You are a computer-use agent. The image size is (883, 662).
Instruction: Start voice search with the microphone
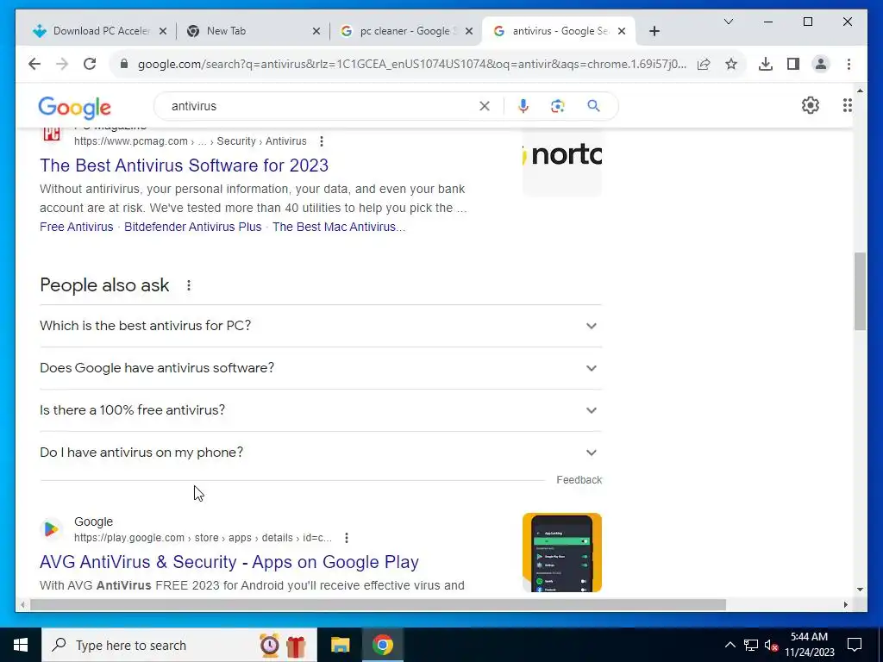[523, 106]
